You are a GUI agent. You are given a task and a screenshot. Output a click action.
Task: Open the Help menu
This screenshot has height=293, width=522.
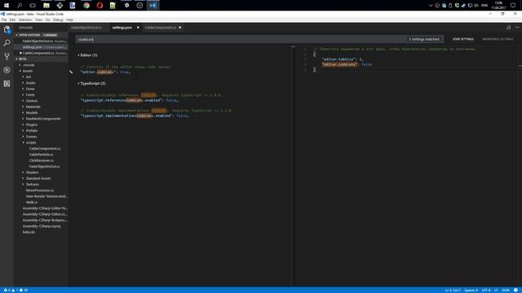point(69,20)
